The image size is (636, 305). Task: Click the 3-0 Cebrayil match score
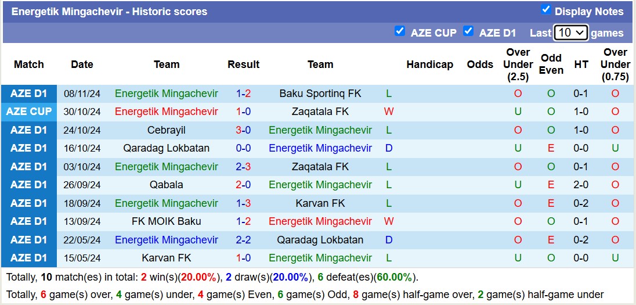[x=243, y=130]
